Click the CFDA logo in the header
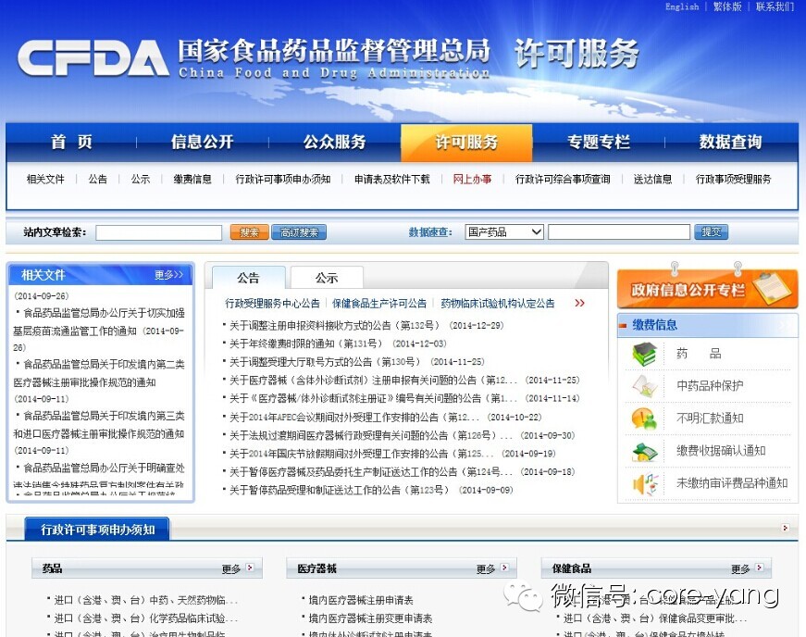 pyautogui.click(x=93, y=58)
